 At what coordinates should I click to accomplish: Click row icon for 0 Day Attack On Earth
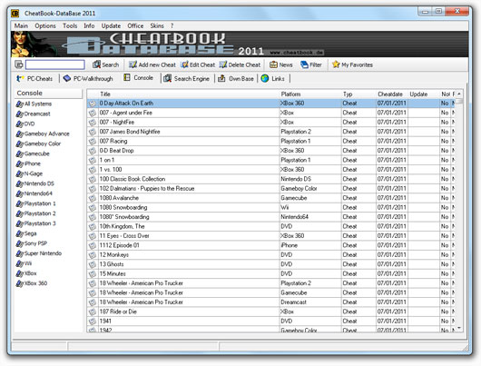93,104
